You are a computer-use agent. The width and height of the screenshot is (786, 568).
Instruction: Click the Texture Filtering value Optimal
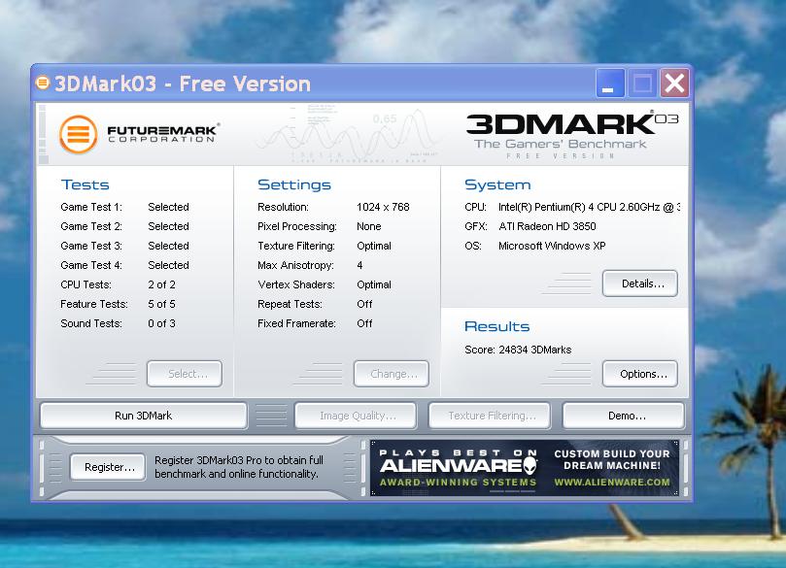tap(374, 246)
